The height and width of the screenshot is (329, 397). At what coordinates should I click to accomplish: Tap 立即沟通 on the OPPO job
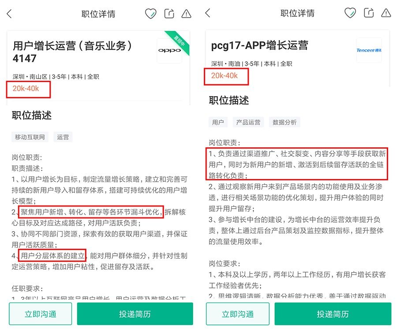[x=41, y=314]
